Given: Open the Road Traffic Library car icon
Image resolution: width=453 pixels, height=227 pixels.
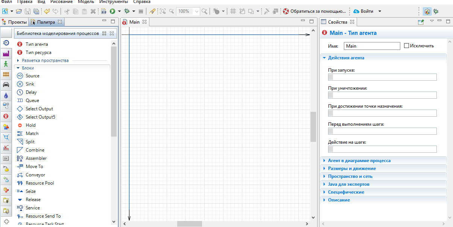Looking at the screenshot, I should pos(6,85).
